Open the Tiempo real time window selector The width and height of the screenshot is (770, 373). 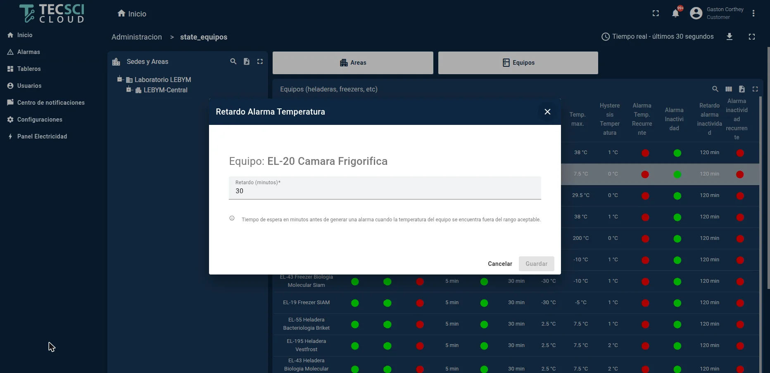tap(658, 37)
